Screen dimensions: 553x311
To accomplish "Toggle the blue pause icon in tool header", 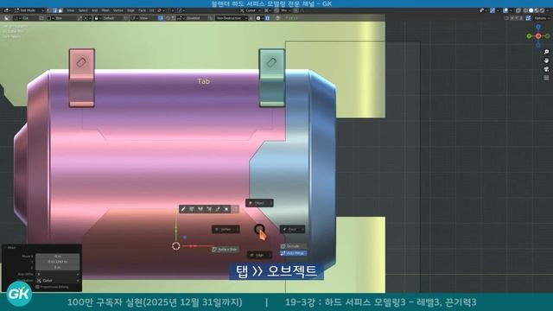I will click(267, 18).
